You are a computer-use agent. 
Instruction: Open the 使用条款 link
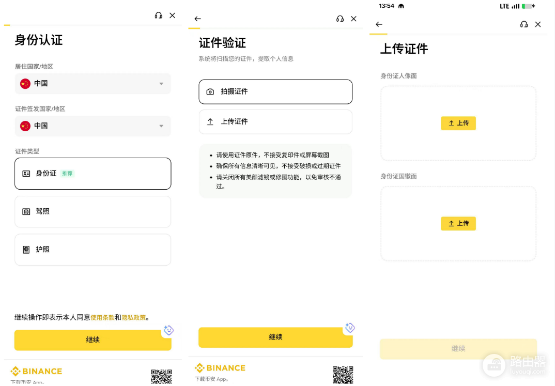pyautogui.click(x=103, y=317)
